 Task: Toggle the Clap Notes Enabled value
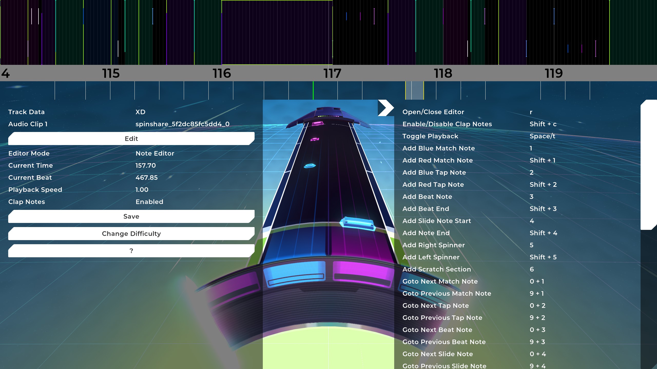[149, 202]
